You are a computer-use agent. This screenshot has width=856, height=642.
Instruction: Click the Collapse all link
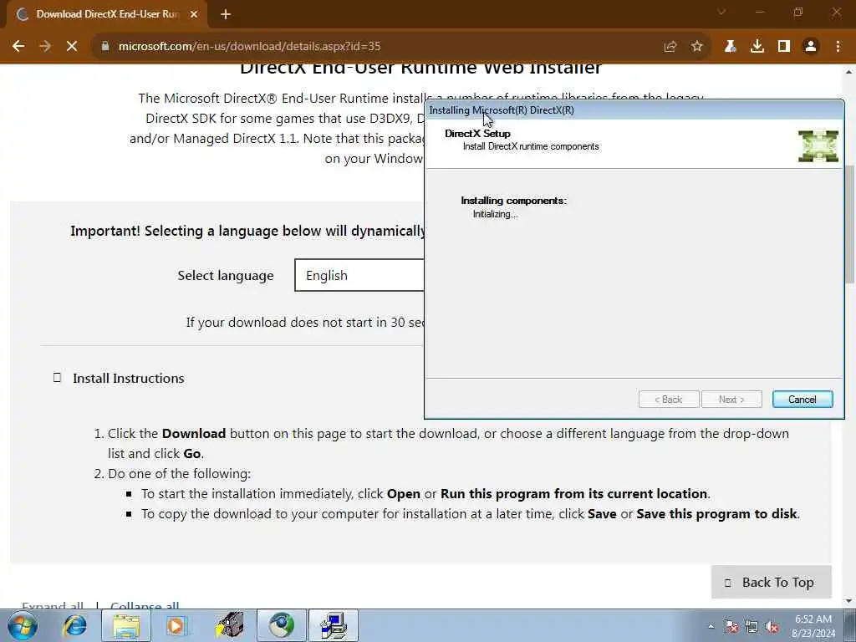[x=145, y=605]
